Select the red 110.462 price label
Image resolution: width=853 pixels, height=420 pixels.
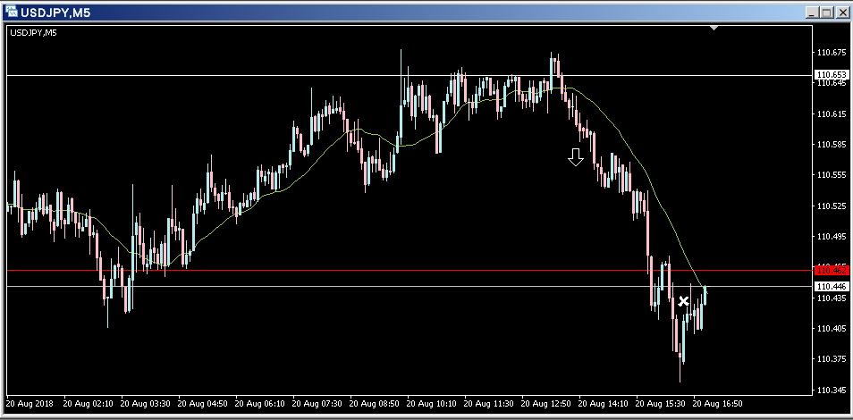[832, 270]
